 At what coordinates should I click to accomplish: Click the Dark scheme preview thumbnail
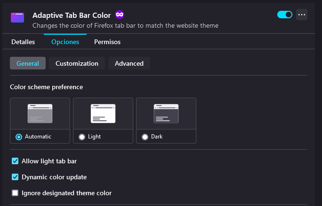pos(166,114)
